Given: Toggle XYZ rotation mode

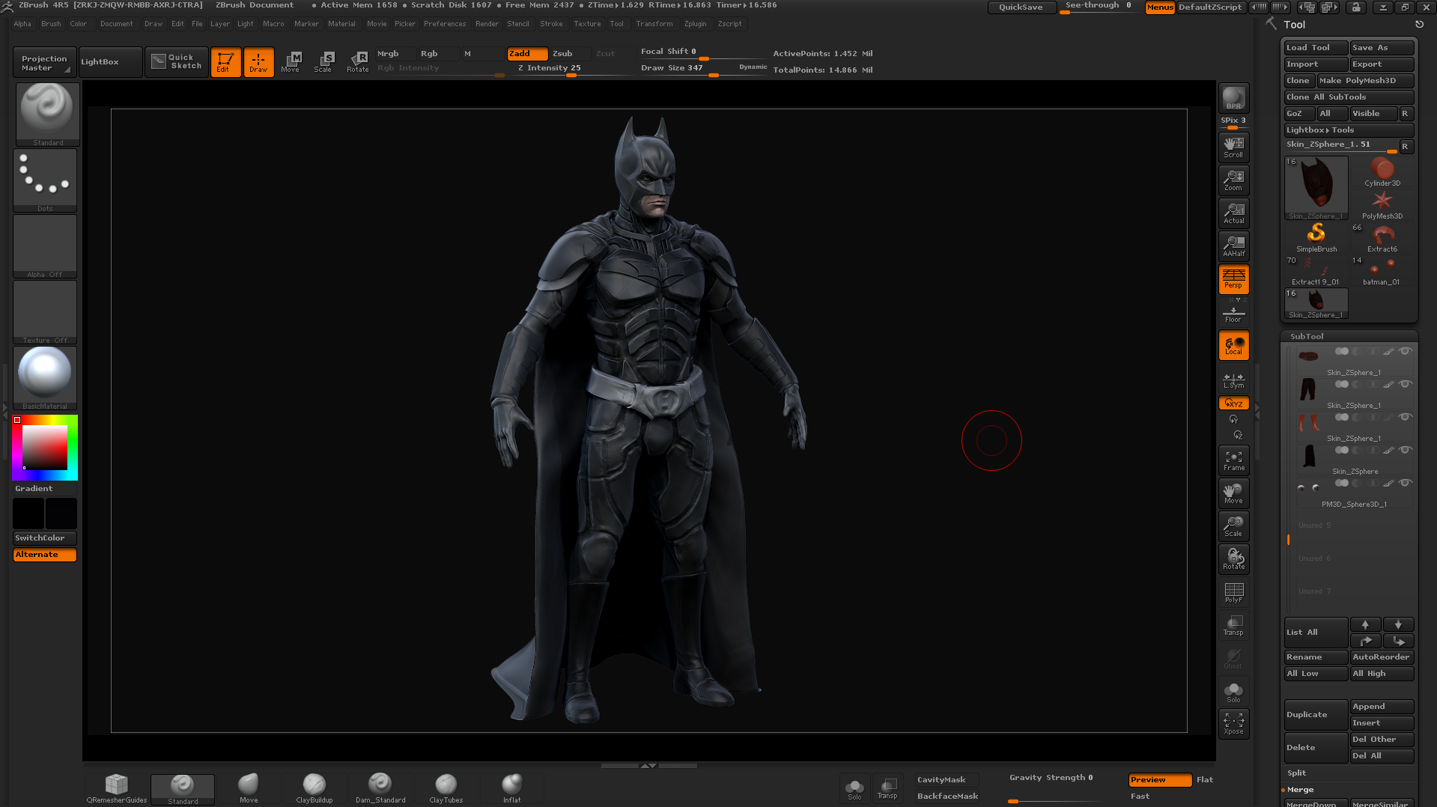Looking at the screenshot, I should click(x=1233, y=403).
